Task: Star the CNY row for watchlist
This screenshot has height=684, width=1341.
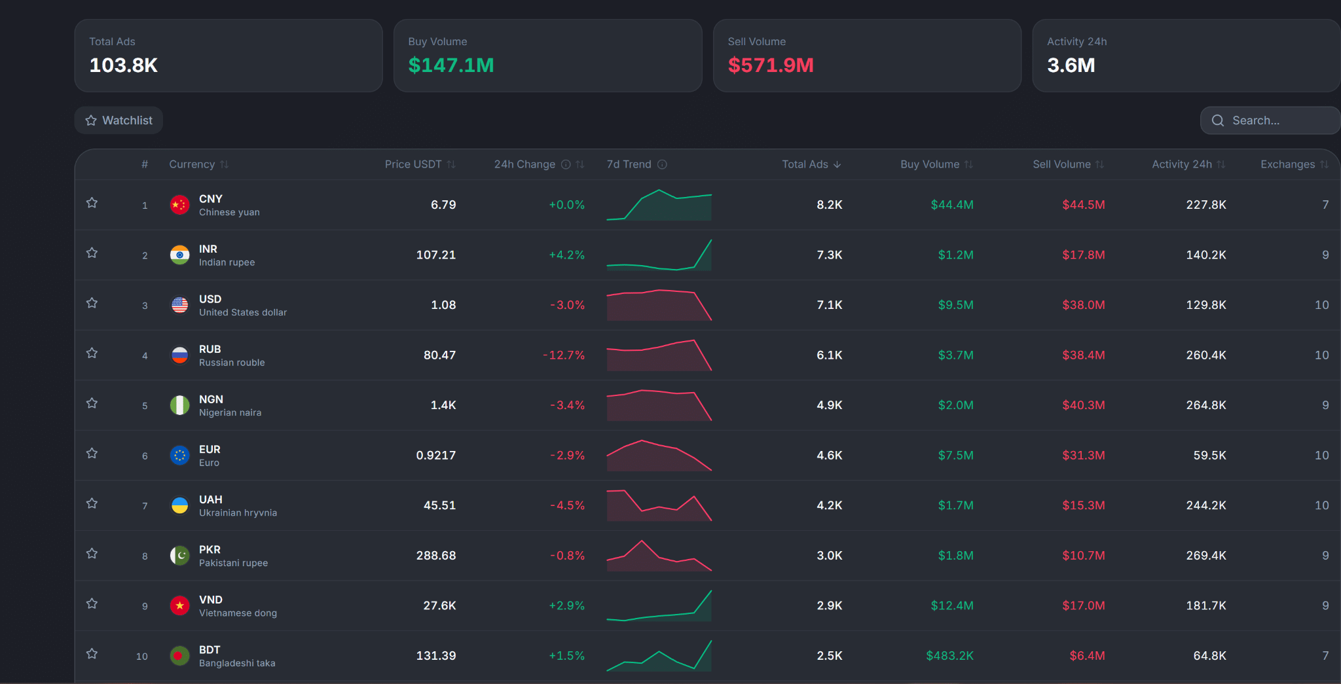Action: [92, 203]
